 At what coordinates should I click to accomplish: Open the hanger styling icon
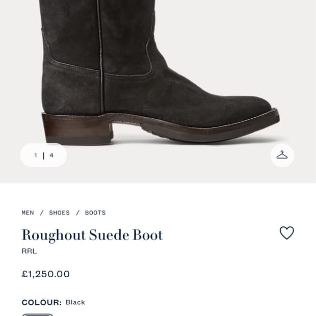pos(282,155)
